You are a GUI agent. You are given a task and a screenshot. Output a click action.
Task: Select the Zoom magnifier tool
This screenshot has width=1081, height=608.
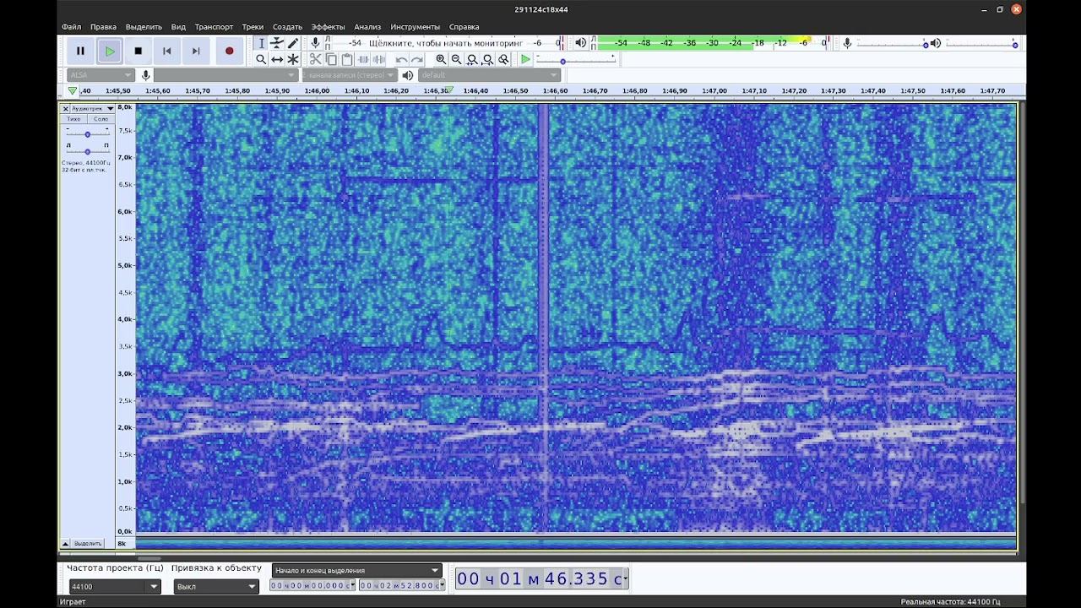click(262, 59)
